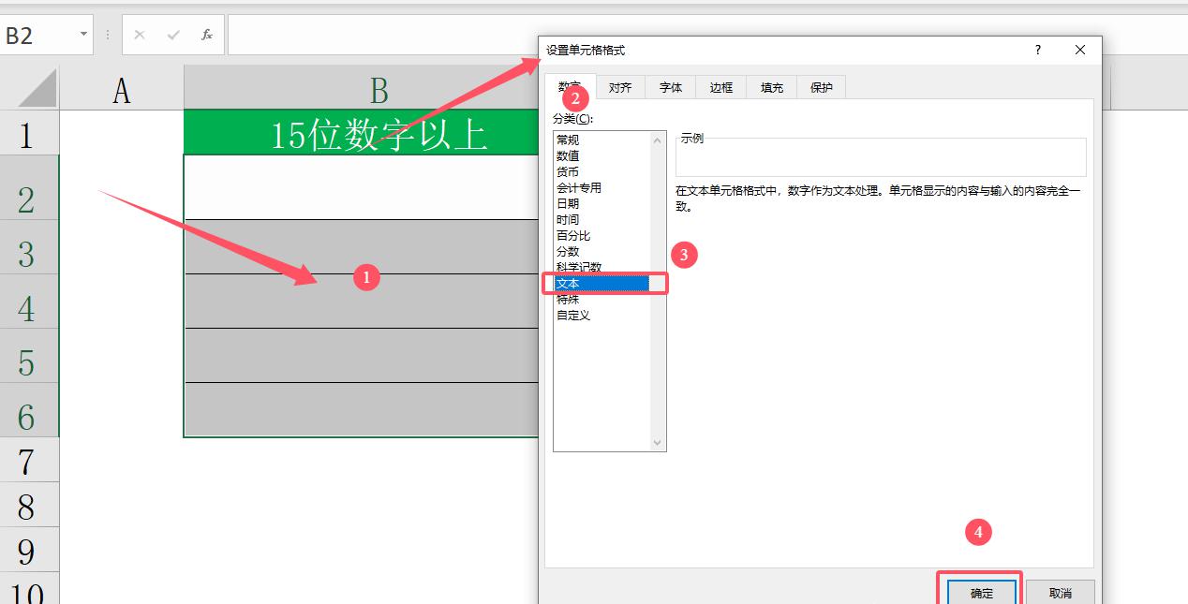This screenshot has width=1188, height=604.
Task: Click cell A8 in worksheet
Action: [x=122, y=507]
